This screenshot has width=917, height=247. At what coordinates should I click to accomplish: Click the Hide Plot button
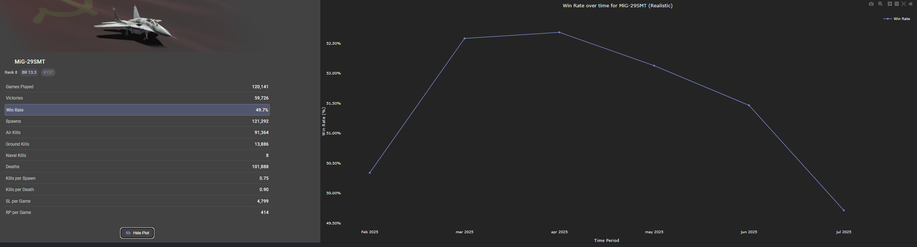[137, 233]
